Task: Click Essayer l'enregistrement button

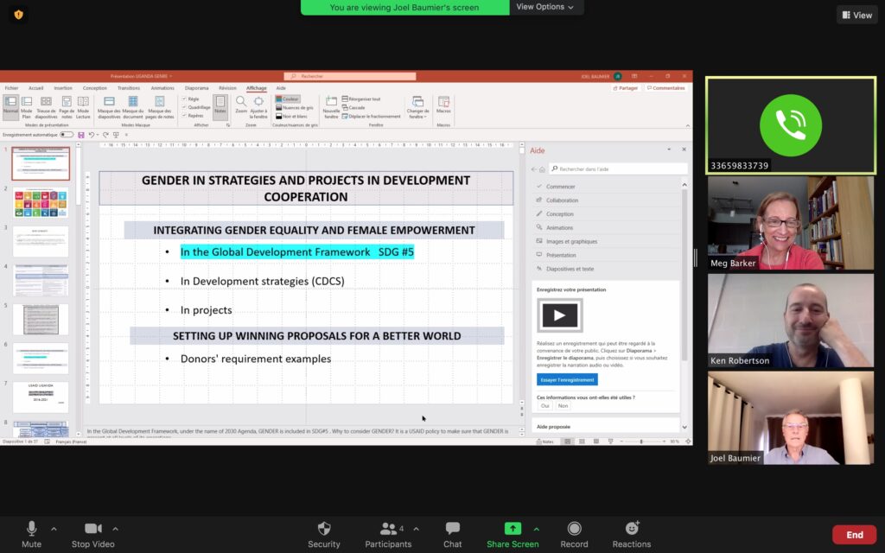Action: (567, 380)
